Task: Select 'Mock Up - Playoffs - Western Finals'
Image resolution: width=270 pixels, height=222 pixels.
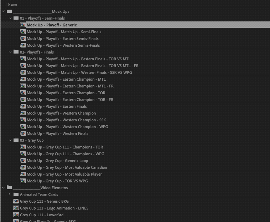Action: [x=57, y=133]
